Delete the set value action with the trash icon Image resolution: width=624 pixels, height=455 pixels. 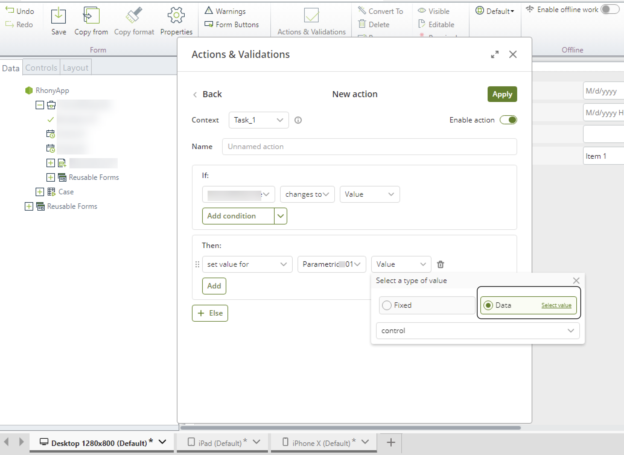[x=440, y=265]
